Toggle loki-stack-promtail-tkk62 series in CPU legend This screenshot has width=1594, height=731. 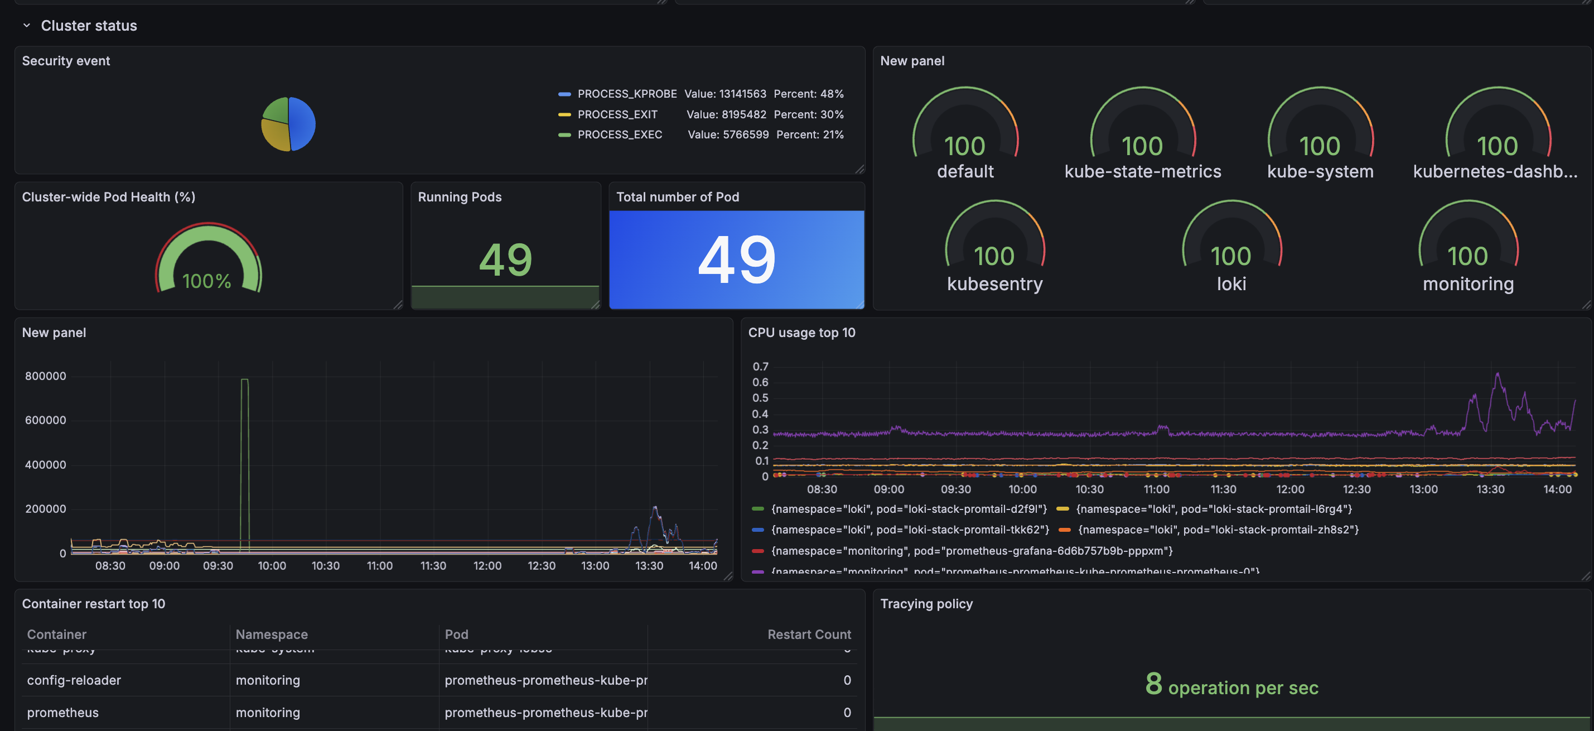(x=909, y=530)
